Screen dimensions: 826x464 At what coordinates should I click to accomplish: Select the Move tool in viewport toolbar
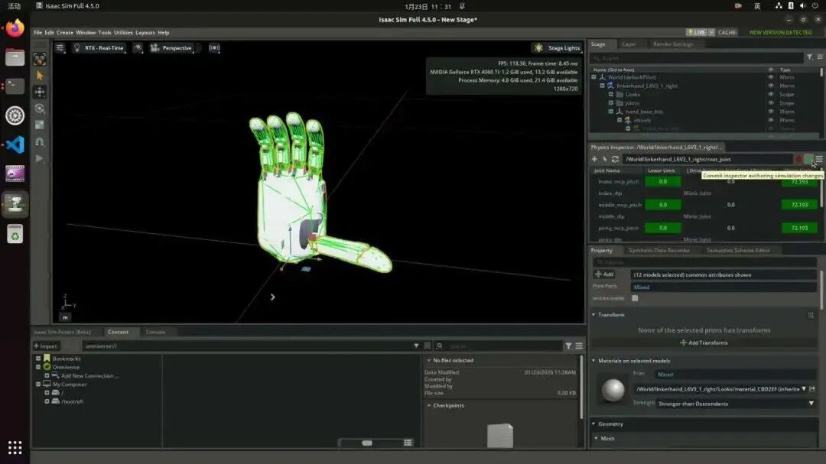pyautogui.click(x=40, y=92)
